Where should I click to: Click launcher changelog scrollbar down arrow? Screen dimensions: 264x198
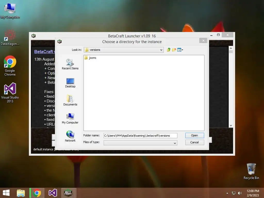(231, 126)
